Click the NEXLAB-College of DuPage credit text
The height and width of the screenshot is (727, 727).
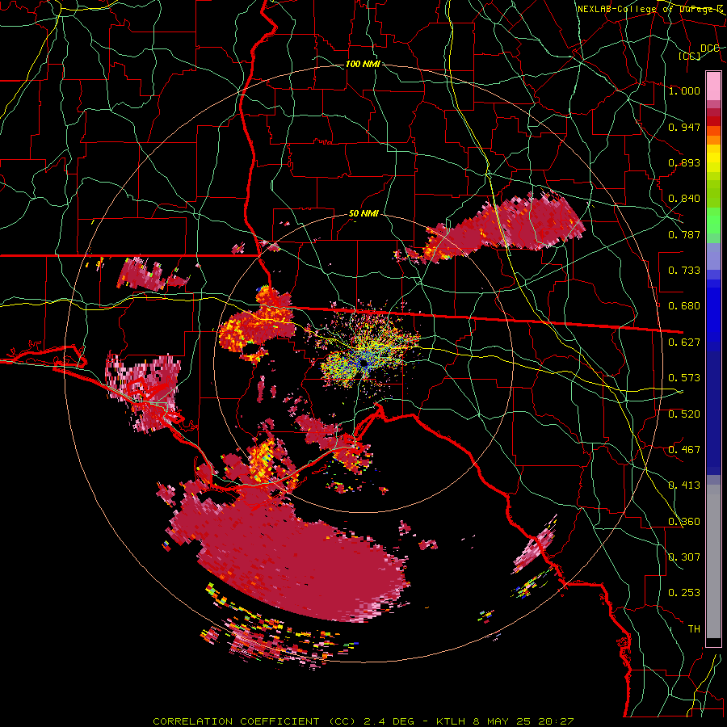649,9
